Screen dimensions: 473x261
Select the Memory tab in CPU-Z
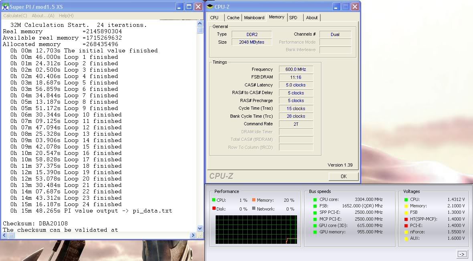coord(277,17)
